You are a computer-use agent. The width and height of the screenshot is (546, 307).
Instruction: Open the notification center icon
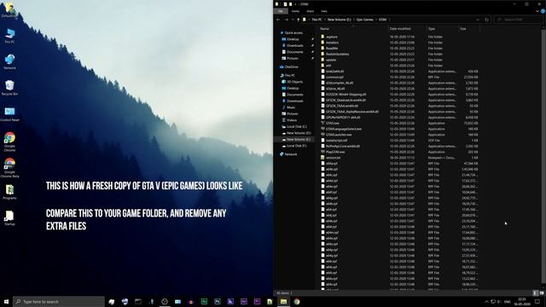pos(538,301)
